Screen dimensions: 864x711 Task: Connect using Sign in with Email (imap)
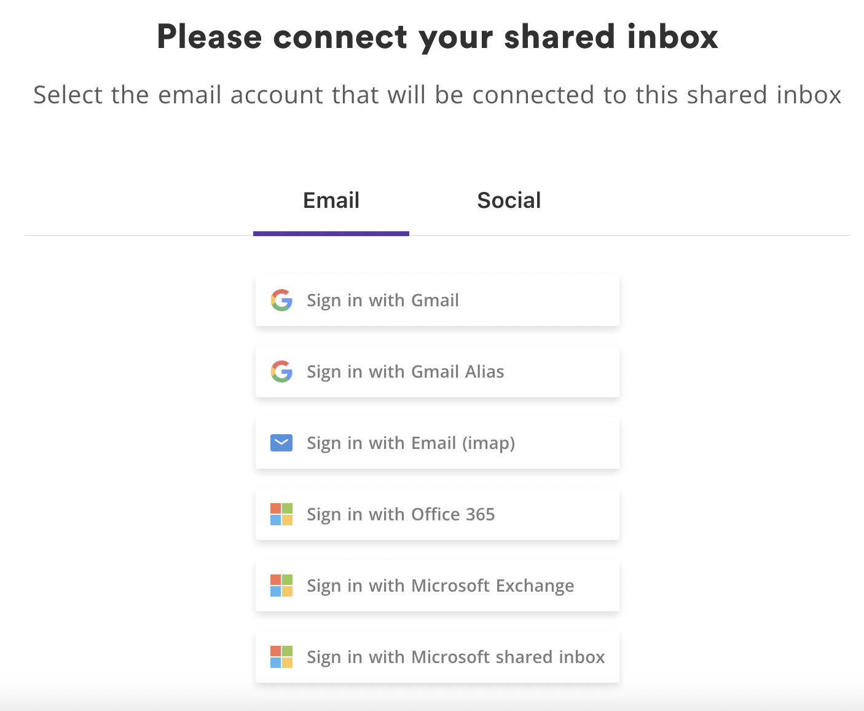437,443
